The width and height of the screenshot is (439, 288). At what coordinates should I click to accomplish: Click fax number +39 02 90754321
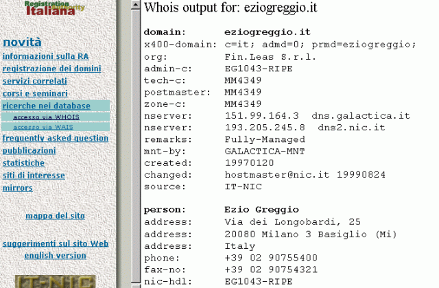(271, 269)
